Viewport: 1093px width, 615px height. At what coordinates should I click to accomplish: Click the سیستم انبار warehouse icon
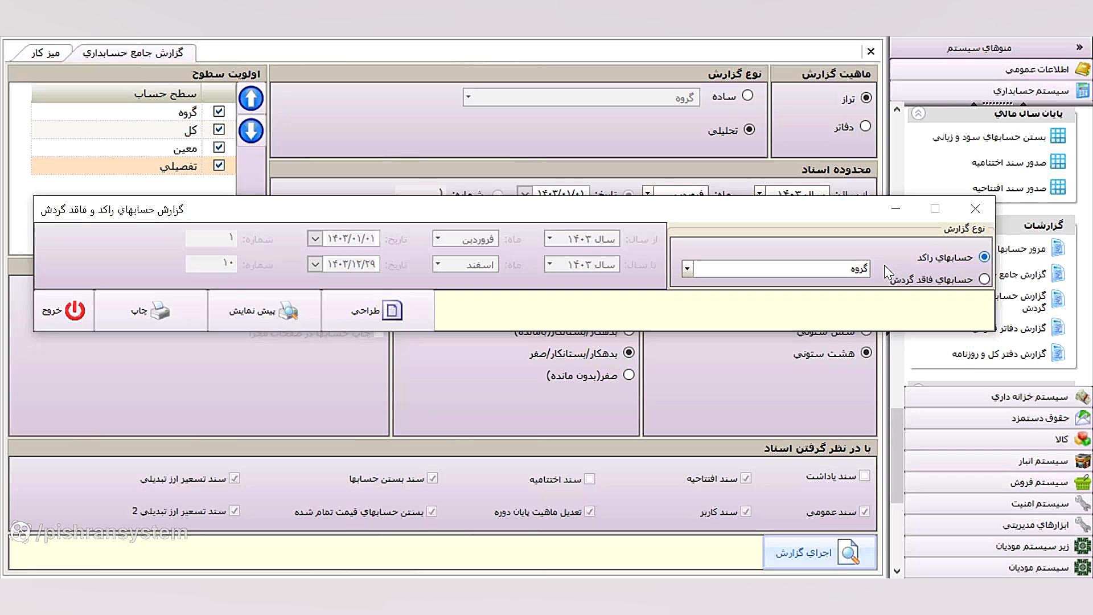1082,461
